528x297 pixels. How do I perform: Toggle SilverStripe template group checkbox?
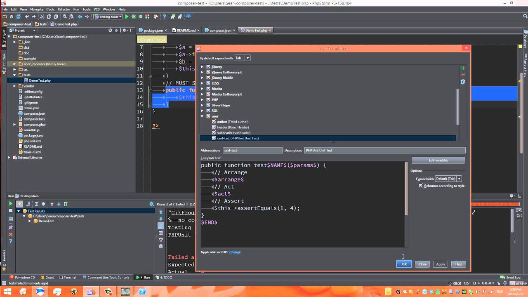208,105
